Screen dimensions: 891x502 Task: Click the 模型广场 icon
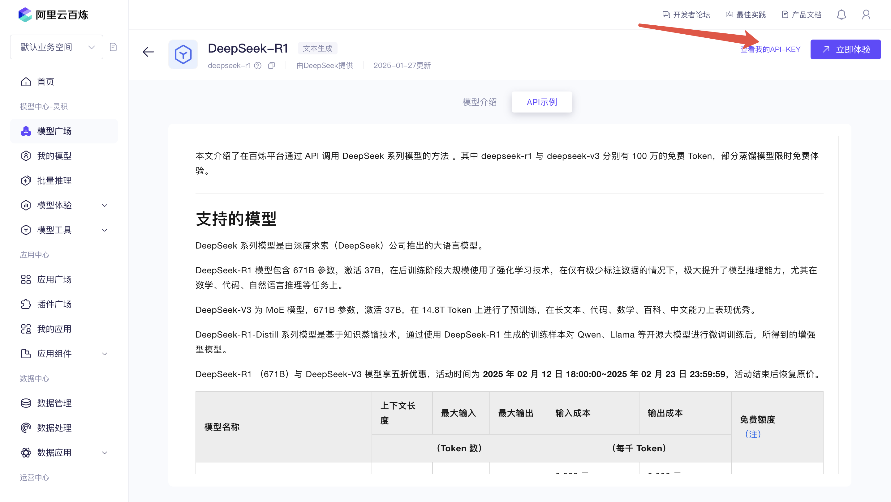pyautogui.click(x=26, y=131)
